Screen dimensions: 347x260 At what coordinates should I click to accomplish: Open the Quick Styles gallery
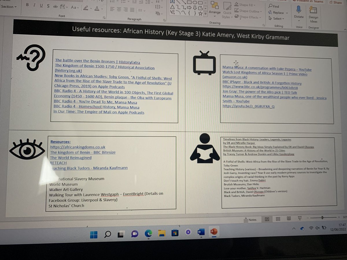pyautogui.click(x=227, y=10)
